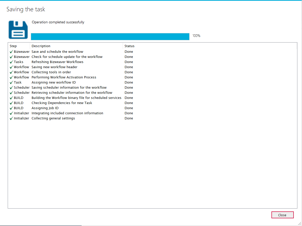
Task: Click checkmark beside Integrating included connection information
Action: pyautogui.click(x=11, y=113)
